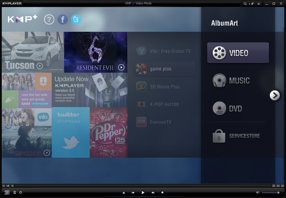Screen dimensions: 286x198
Task: Click the Viki V app icon
Action: (141, 51)
